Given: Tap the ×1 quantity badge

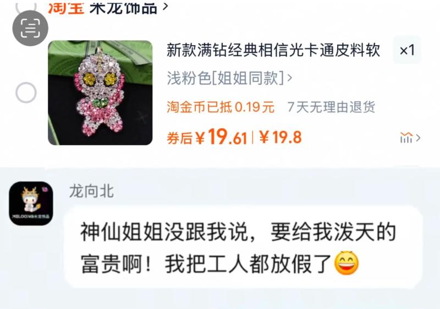Looking at the screenshot, I should click(x=407, y=50).
